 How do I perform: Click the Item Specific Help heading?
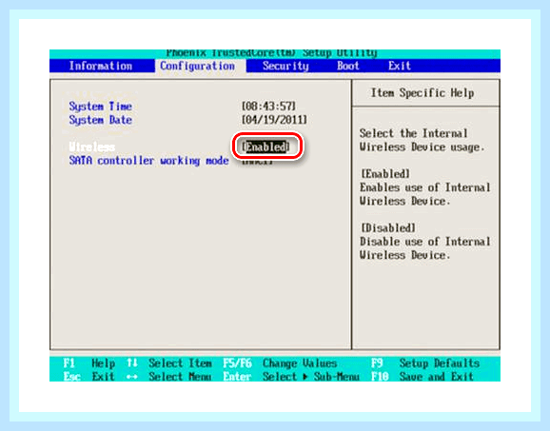422,93
